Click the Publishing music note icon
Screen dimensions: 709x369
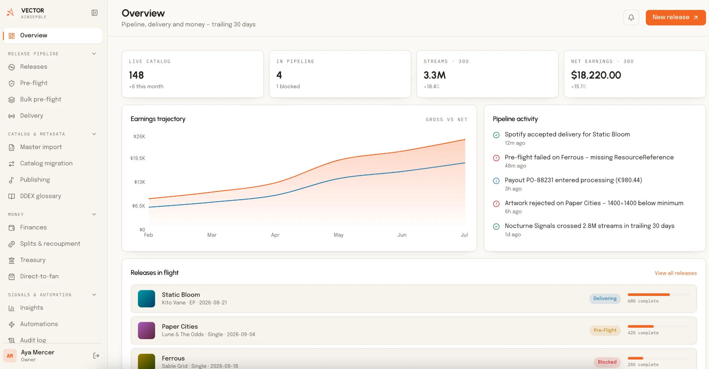pos(12,180)
